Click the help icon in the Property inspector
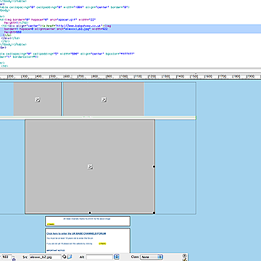 pyautogui.click(x=185, y=255)
